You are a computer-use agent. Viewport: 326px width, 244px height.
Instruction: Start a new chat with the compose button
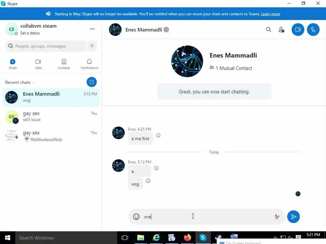[x=92, y=82]
